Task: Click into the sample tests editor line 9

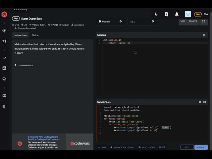Action: pos(155,130)
